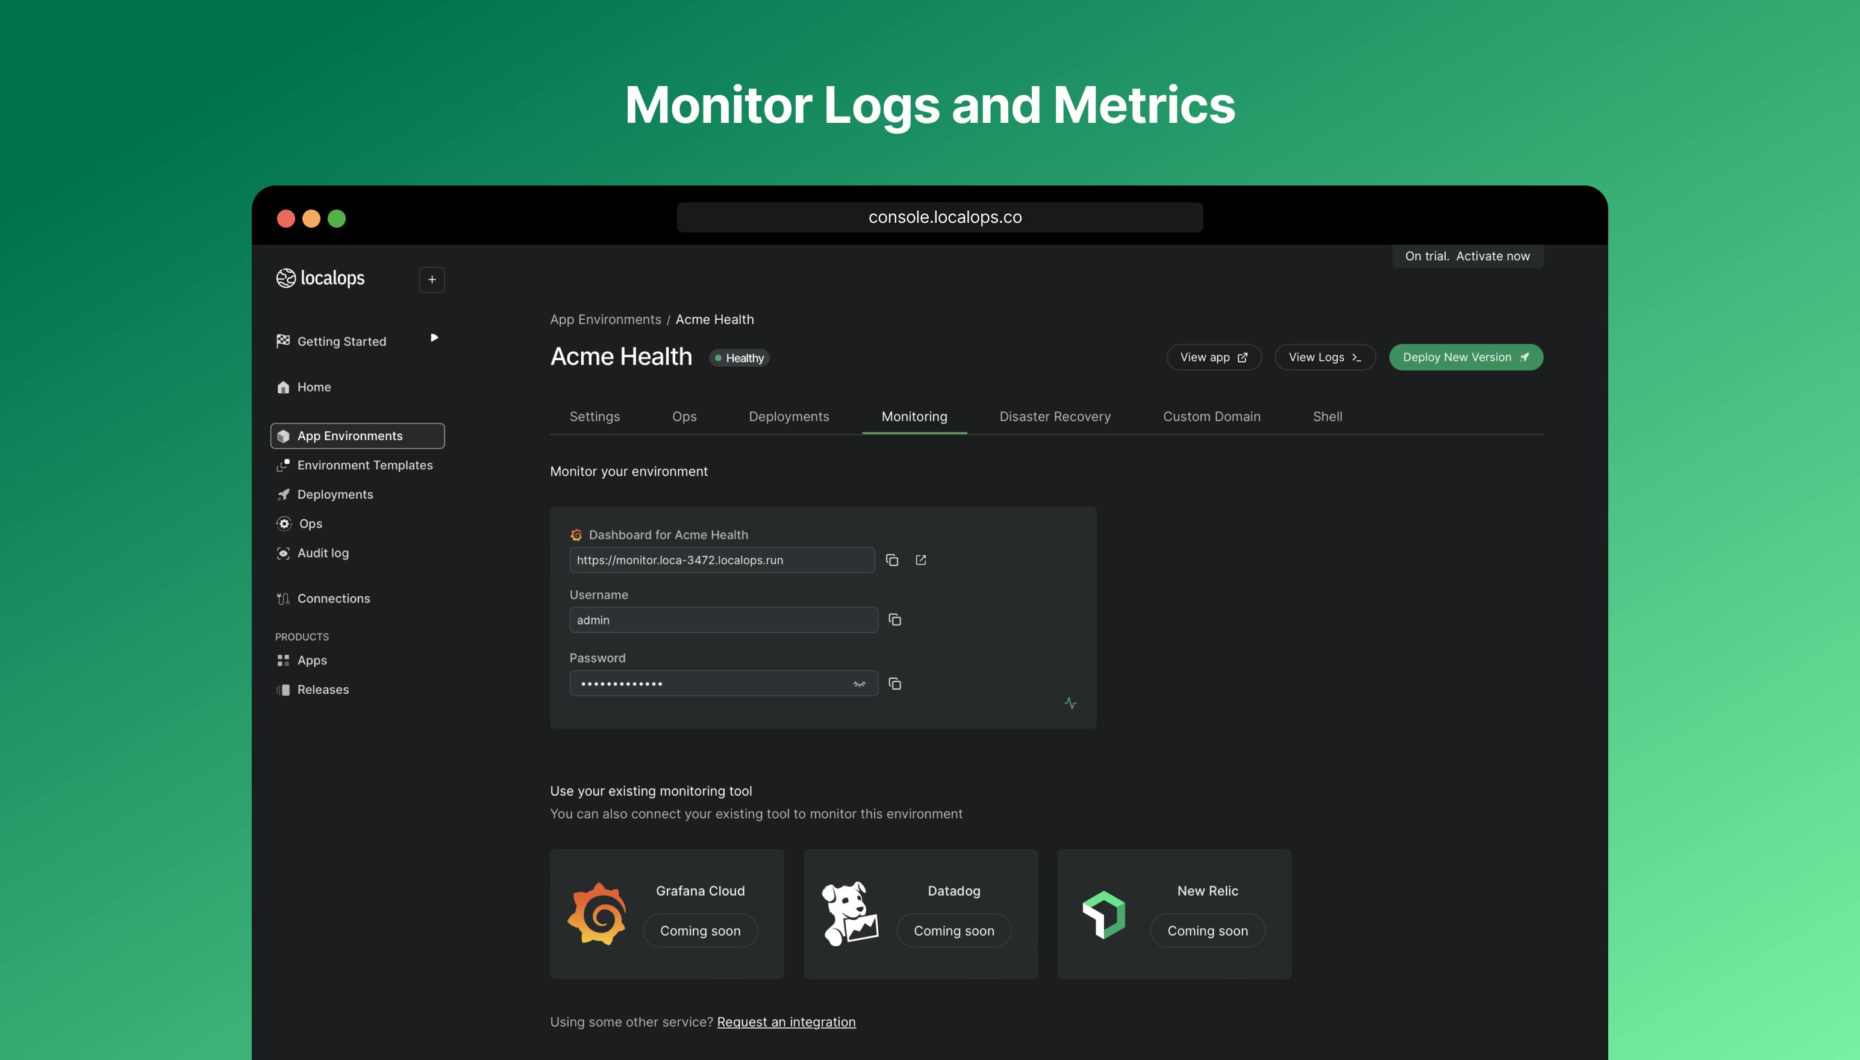This screenshot has width=1860, height=1060.
Task: Switch to the Ops tab
Action: click(684, 416)
